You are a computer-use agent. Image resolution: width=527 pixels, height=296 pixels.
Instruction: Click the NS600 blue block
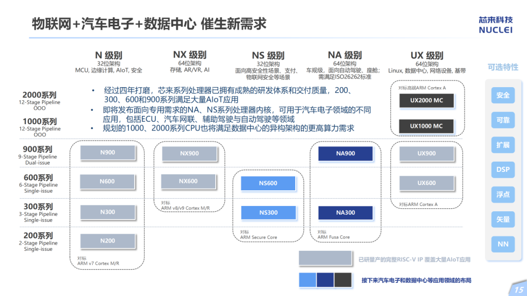268,184
